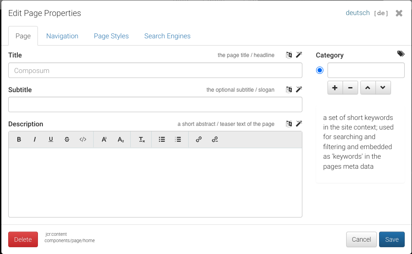Insert bulleted list
Screen dimensions: 412x254
pos(162,140)
